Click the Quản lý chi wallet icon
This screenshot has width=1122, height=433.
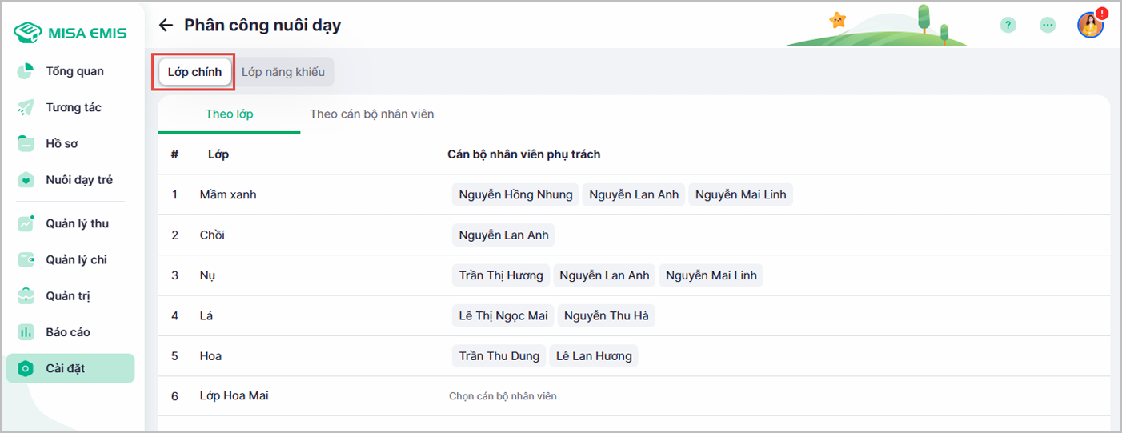point(26,259)
